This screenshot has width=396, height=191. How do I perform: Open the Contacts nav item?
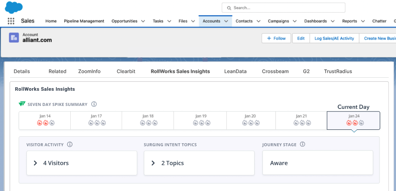click(244, 21)
